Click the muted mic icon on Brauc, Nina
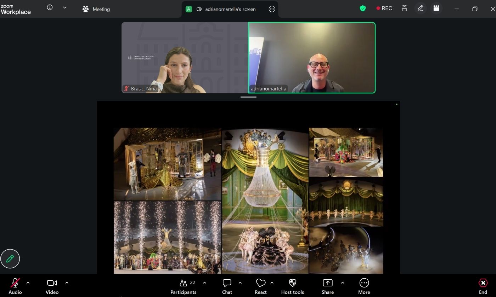Image resolution: width=496 pixels, height=297 pixels. [126, 88]
